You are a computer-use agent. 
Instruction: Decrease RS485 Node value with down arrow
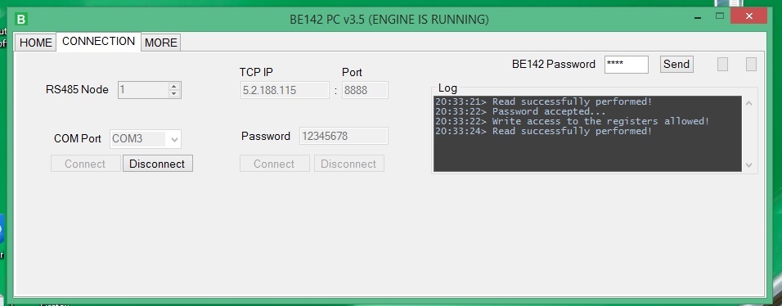tap(173, 94)
